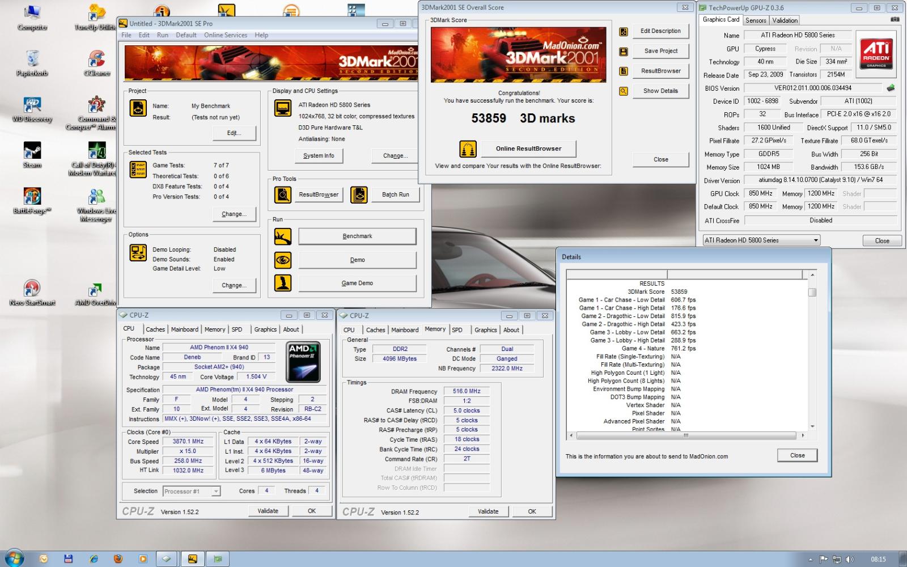
Task: Click Close in the Details dialog
Action: point(797,455)
